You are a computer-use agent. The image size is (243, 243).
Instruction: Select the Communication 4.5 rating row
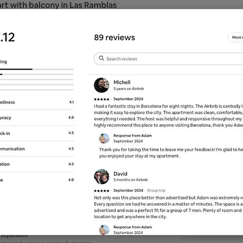click(x=37, y=148)
